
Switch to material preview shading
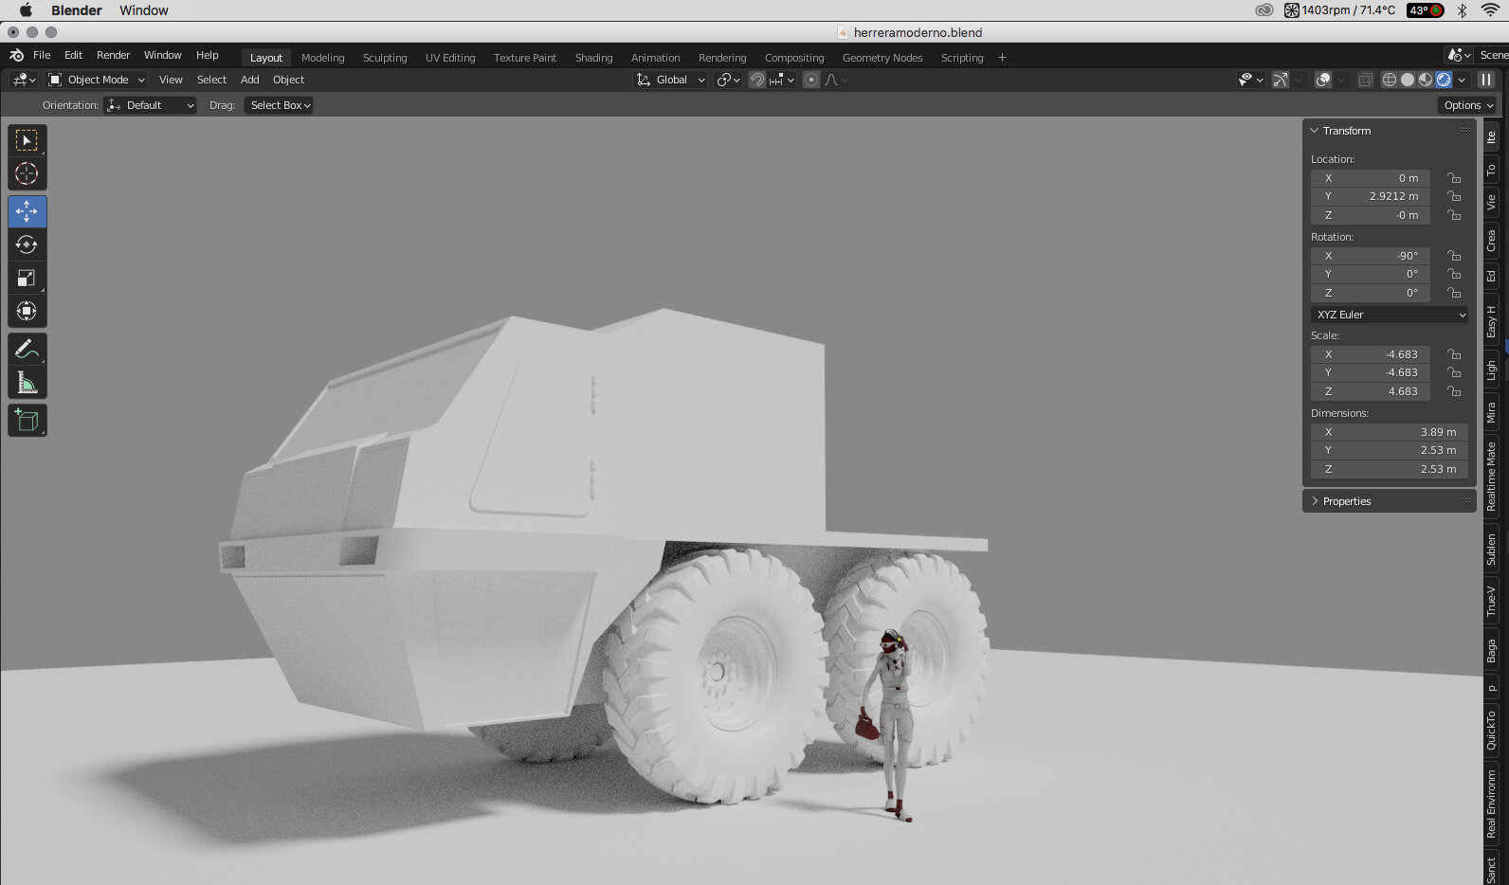1426,80
